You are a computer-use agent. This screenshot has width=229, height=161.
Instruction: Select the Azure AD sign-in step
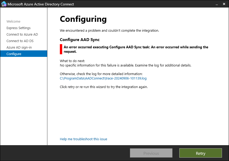coord(19,48)
